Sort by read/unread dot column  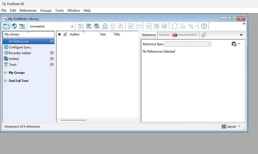click(59, 34)
